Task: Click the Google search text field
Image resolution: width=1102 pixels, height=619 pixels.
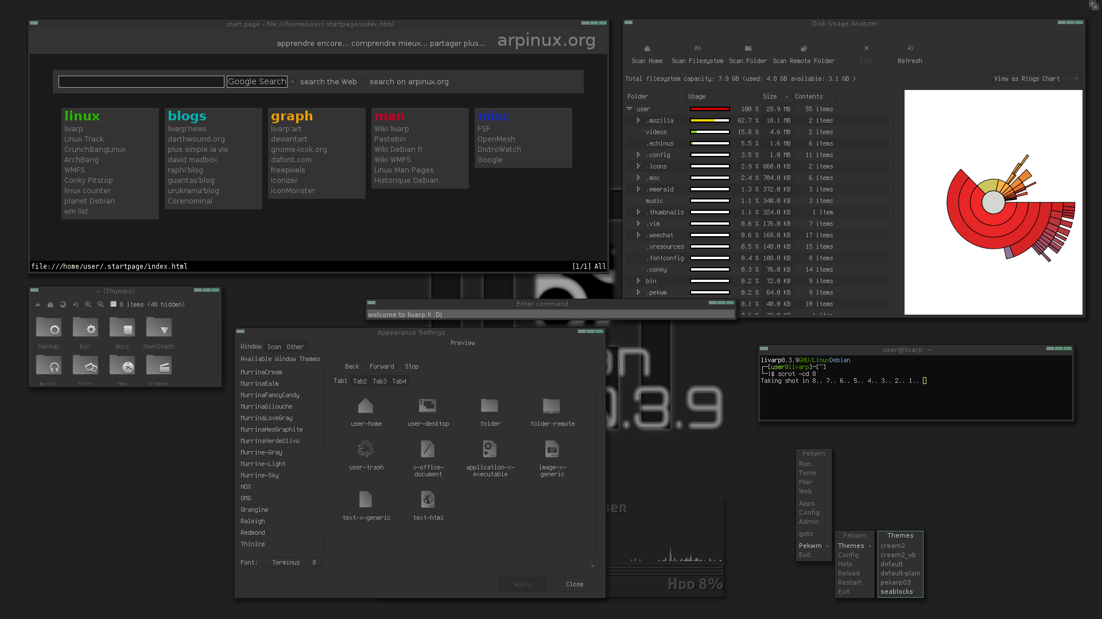Action: tap(141, 81)
